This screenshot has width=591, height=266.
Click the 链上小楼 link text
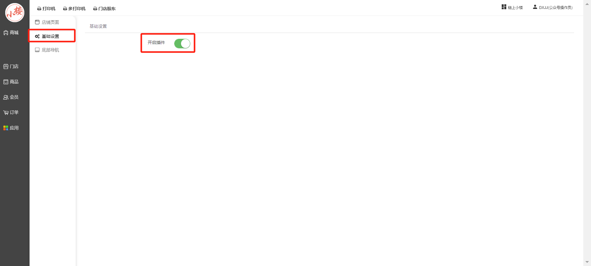coord(515,8)
